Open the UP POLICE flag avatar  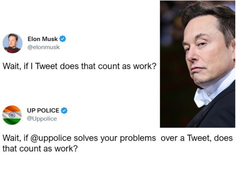click(x=12, y=115)
